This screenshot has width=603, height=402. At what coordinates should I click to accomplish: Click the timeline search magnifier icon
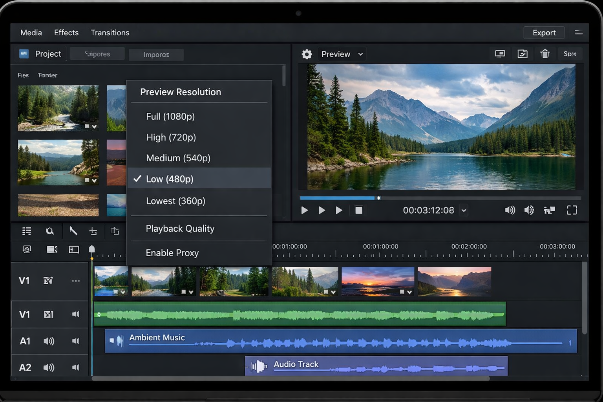click(50, 231)
